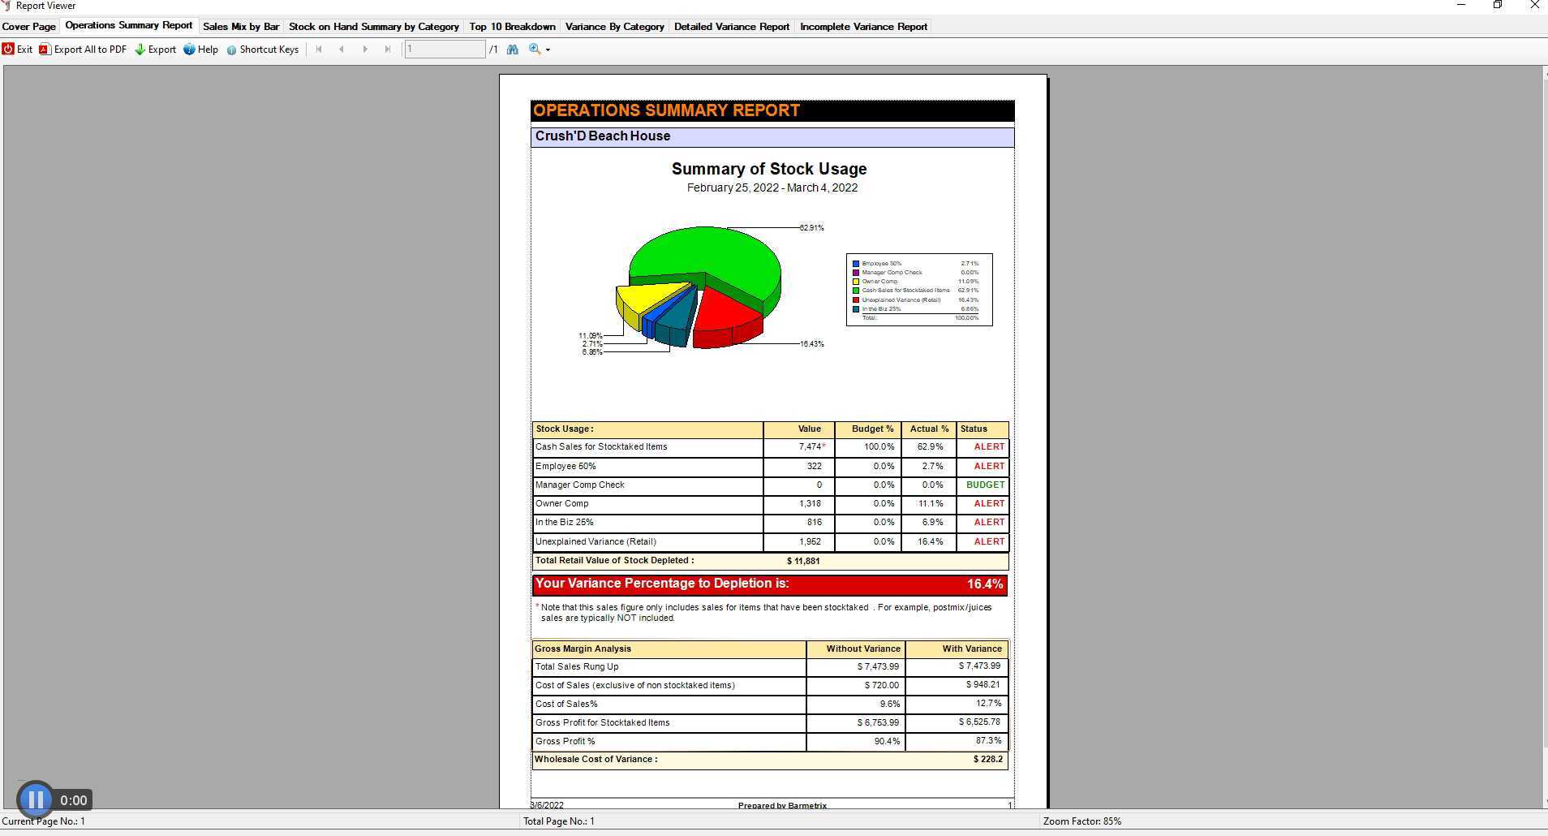Open Help via the blue help icon
The image size is (1548, 836).
(x=189, y=50)
